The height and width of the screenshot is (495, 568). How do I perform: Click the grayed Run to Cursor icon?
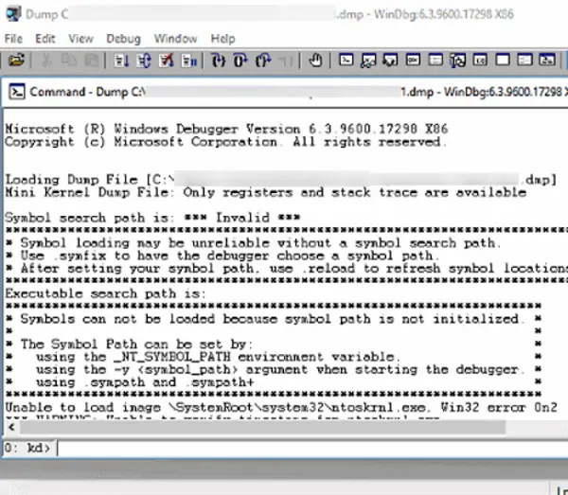(286, 61)
